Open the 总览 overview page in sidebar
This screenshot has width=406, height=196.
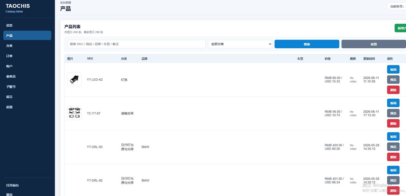click(x=27, y=25)
